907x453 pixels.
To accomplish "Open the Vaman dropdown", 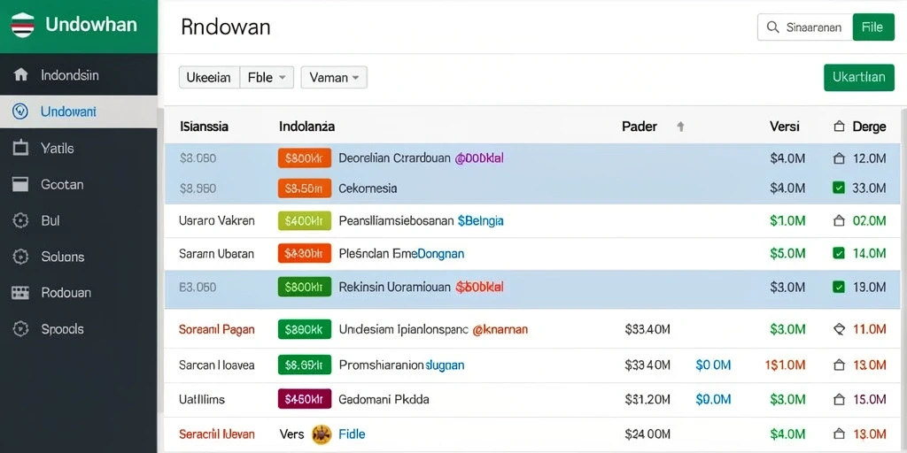I will point(334,78).
